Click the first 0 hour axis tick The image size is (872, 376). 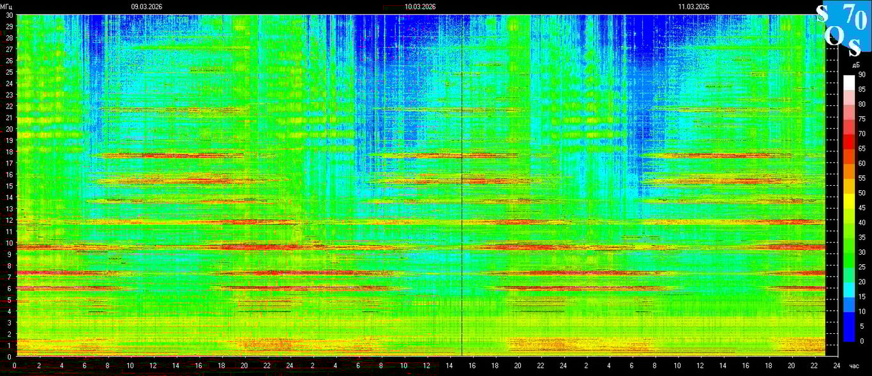15,366
